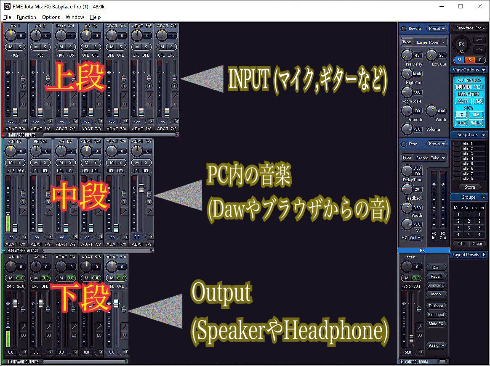
Task: Activate Talkback in the Control Room section
Action: coord(436,305)
